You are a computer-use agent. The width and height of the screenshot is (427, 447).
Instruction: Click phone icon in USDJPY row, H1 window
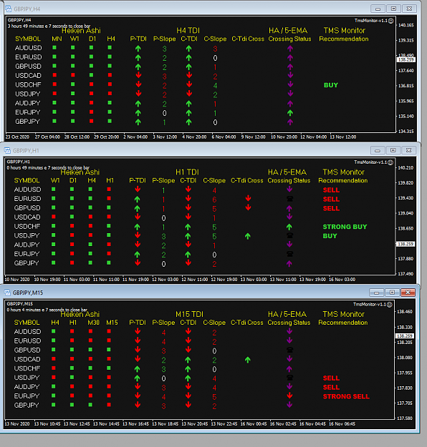pos(289,235)
